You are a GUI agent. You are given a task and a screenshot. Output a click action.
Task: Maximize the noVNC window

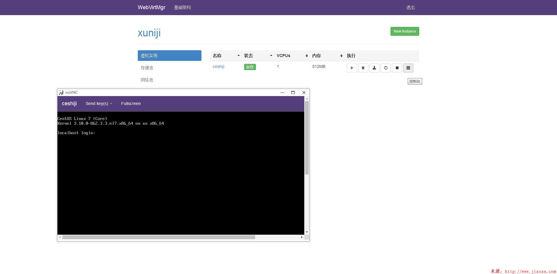(x=293, y=93)
